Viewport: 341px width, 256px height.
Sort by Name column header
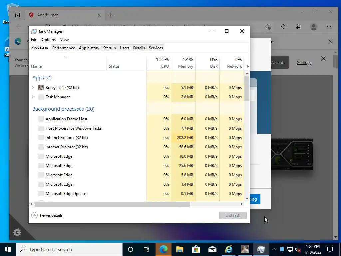[x=68, y=63]
